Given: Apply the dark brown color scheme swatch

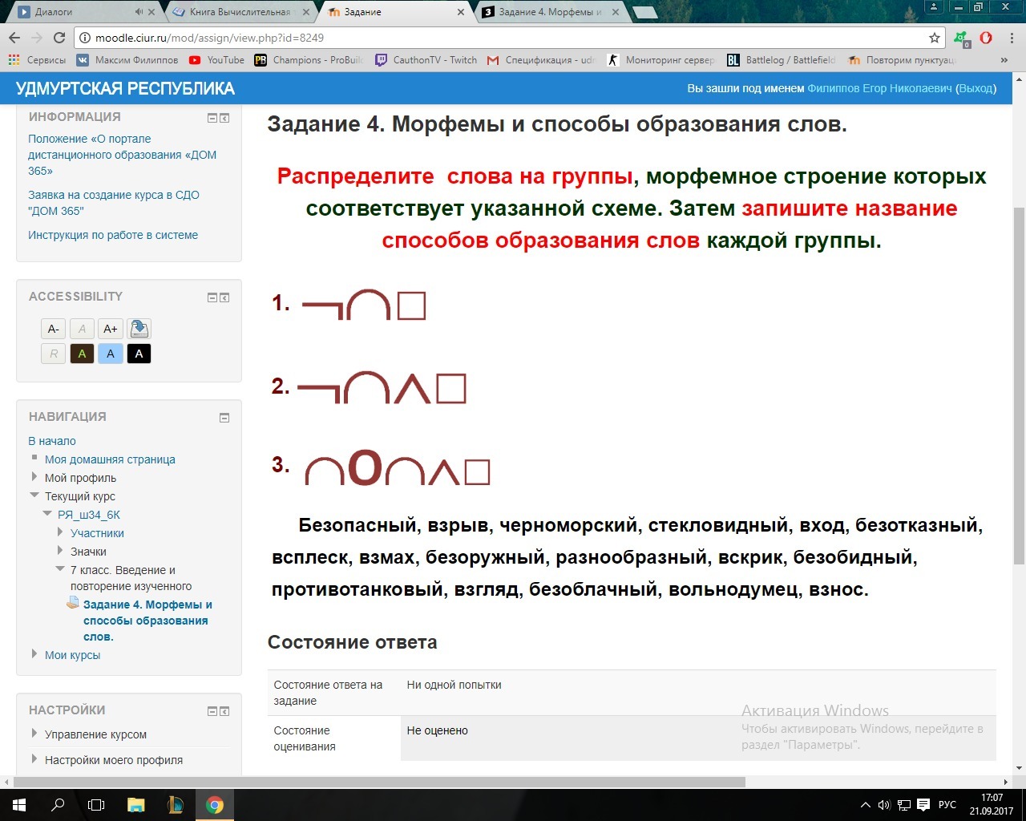Looking at the screenshot, I should coord(82,354).
